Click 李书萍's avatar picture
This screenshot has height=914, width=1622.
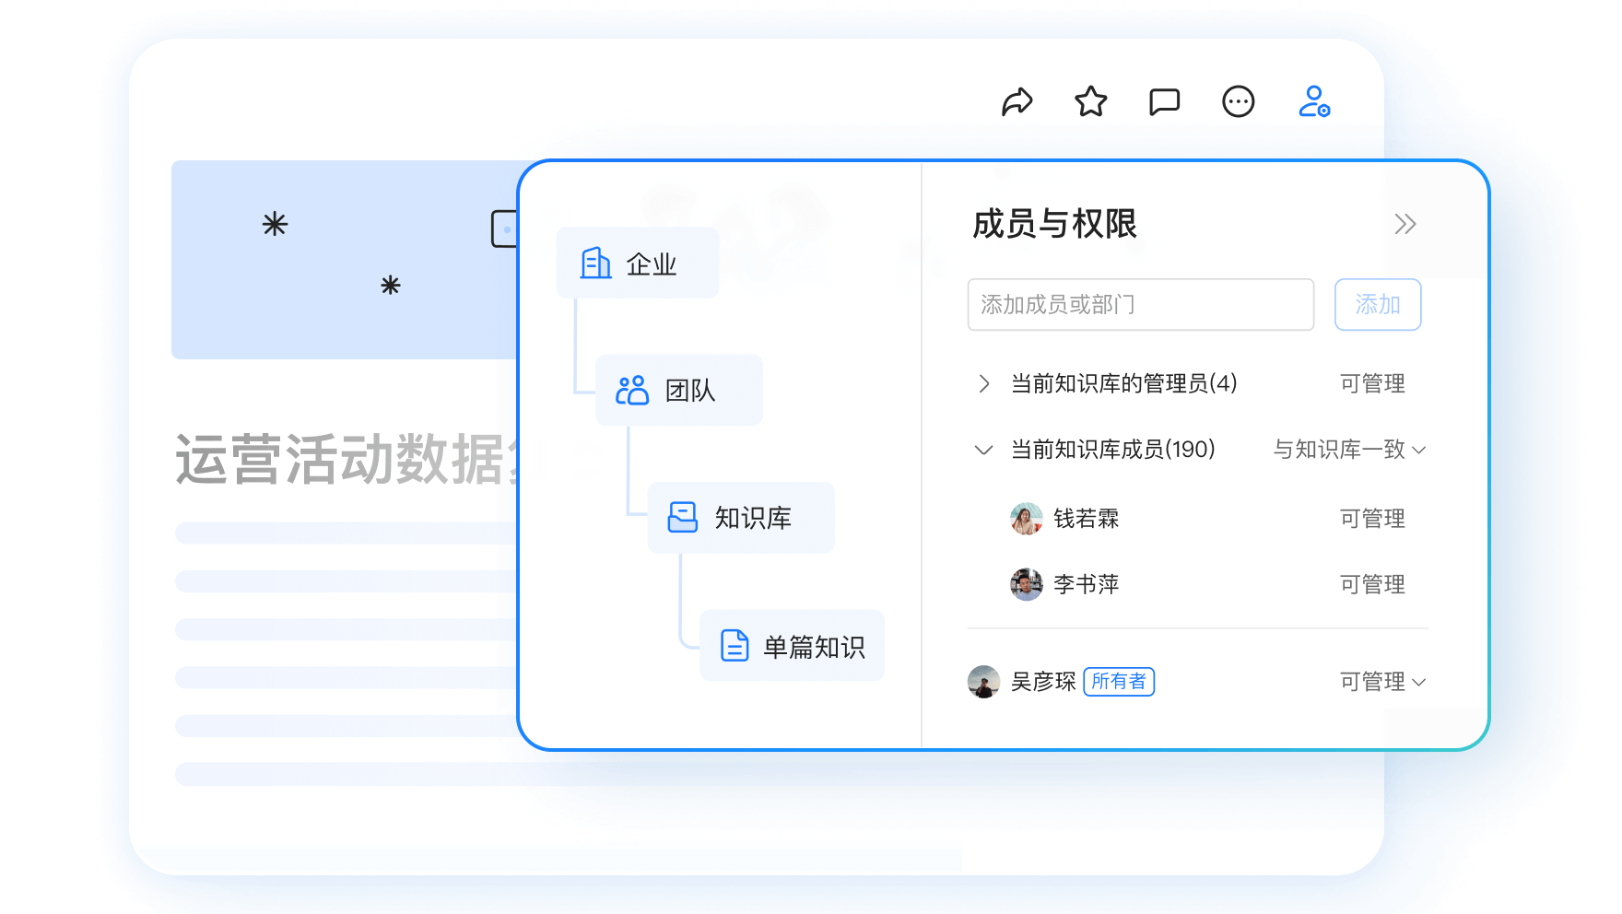point(1026,584)
